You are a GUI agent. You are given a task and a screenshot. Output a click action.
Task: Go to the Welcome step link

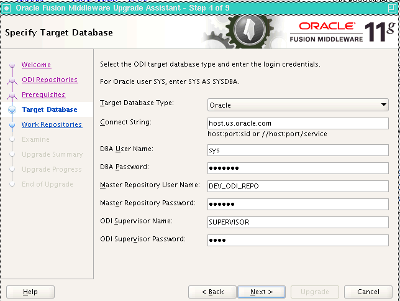pos(36,65)
